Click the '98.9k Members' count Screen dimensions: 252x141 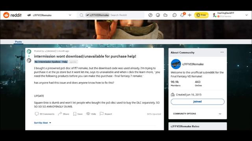[175, 83]
